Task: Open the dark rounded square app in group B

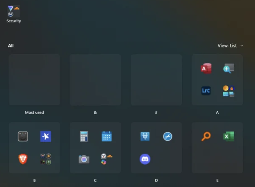Action: coord(23,136)
